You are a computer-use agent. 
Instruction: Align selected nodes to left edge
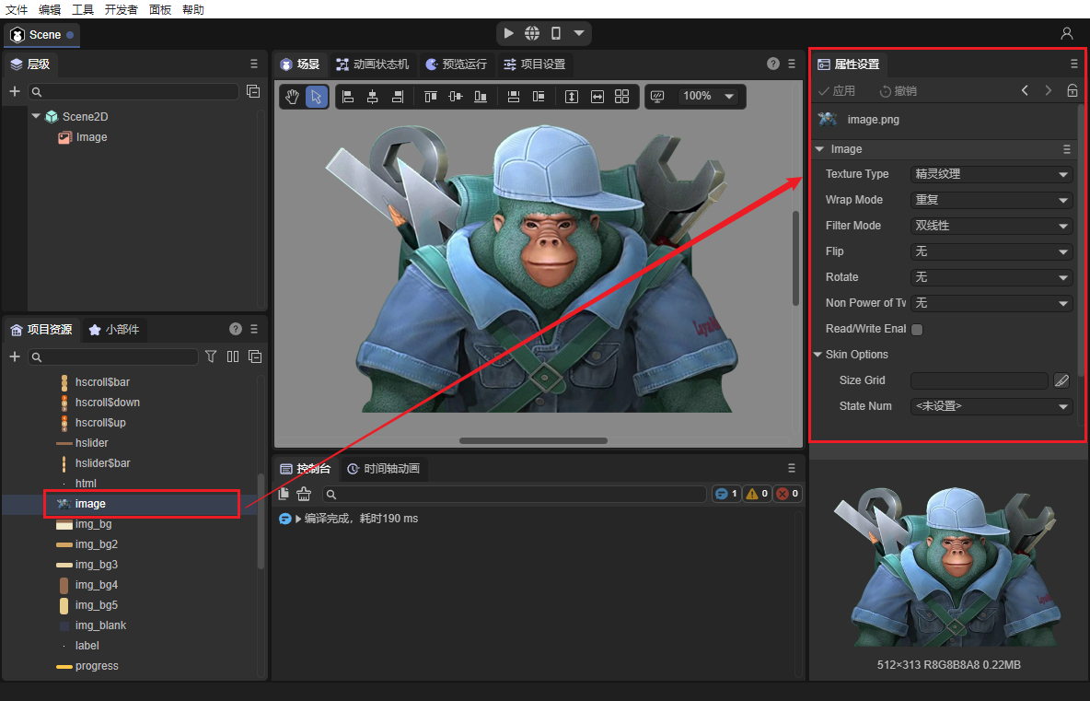point(348,97)
